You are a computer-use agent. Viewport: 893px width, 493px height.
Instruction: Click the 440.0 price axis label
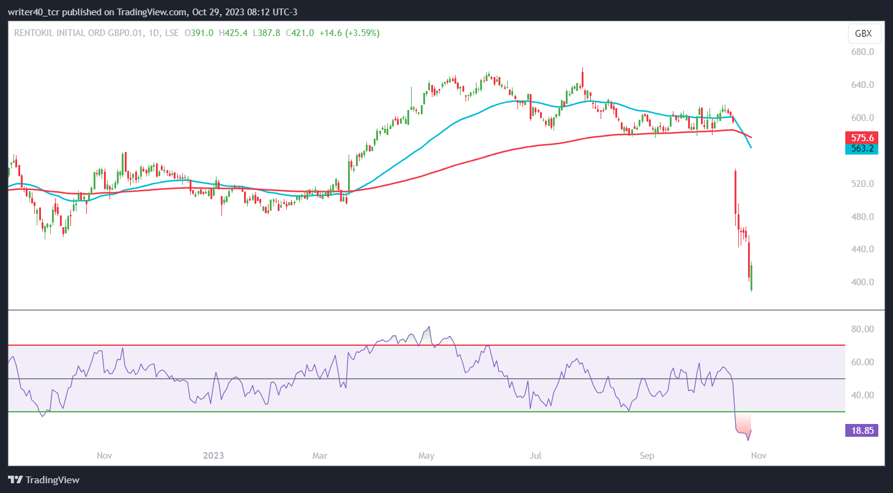pos(862,250)
